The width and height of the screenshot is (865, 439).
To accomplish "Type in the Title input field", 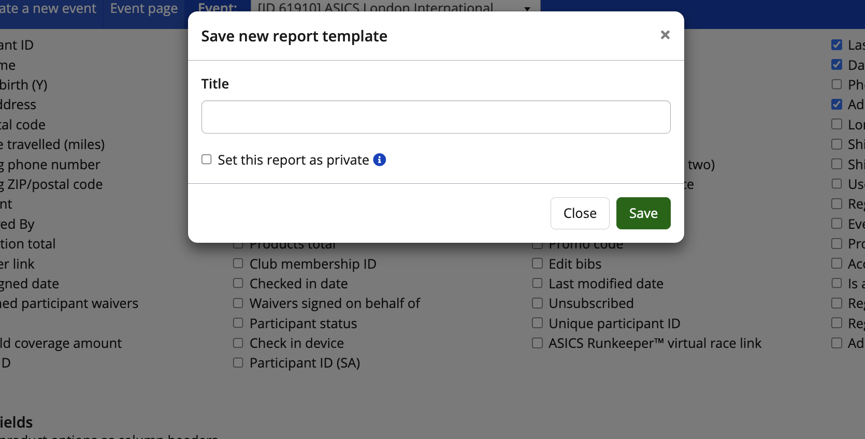I will coord(436,117).
